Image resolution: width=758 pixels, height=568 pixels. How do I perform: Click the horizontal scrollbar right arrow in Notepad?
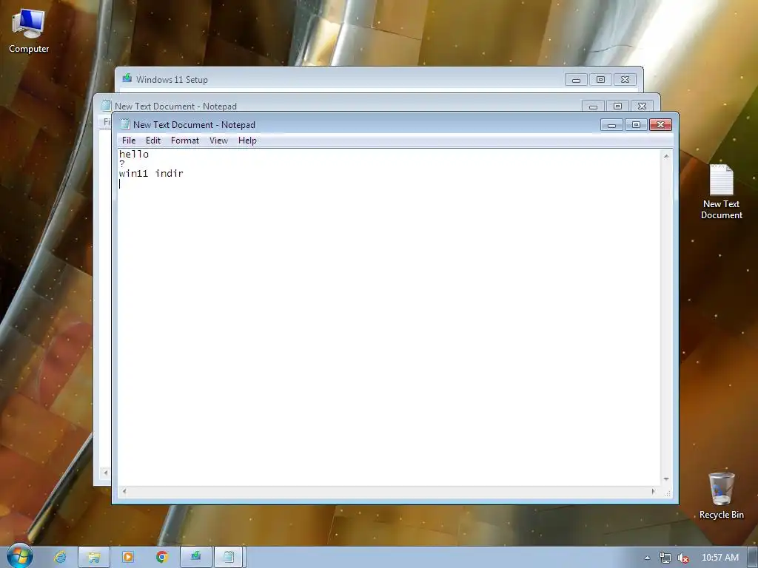pyautogui.click(x=653, y=491)
